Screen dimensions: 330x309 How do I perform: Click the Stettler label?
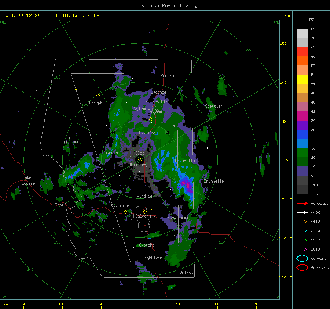[214, 106]
